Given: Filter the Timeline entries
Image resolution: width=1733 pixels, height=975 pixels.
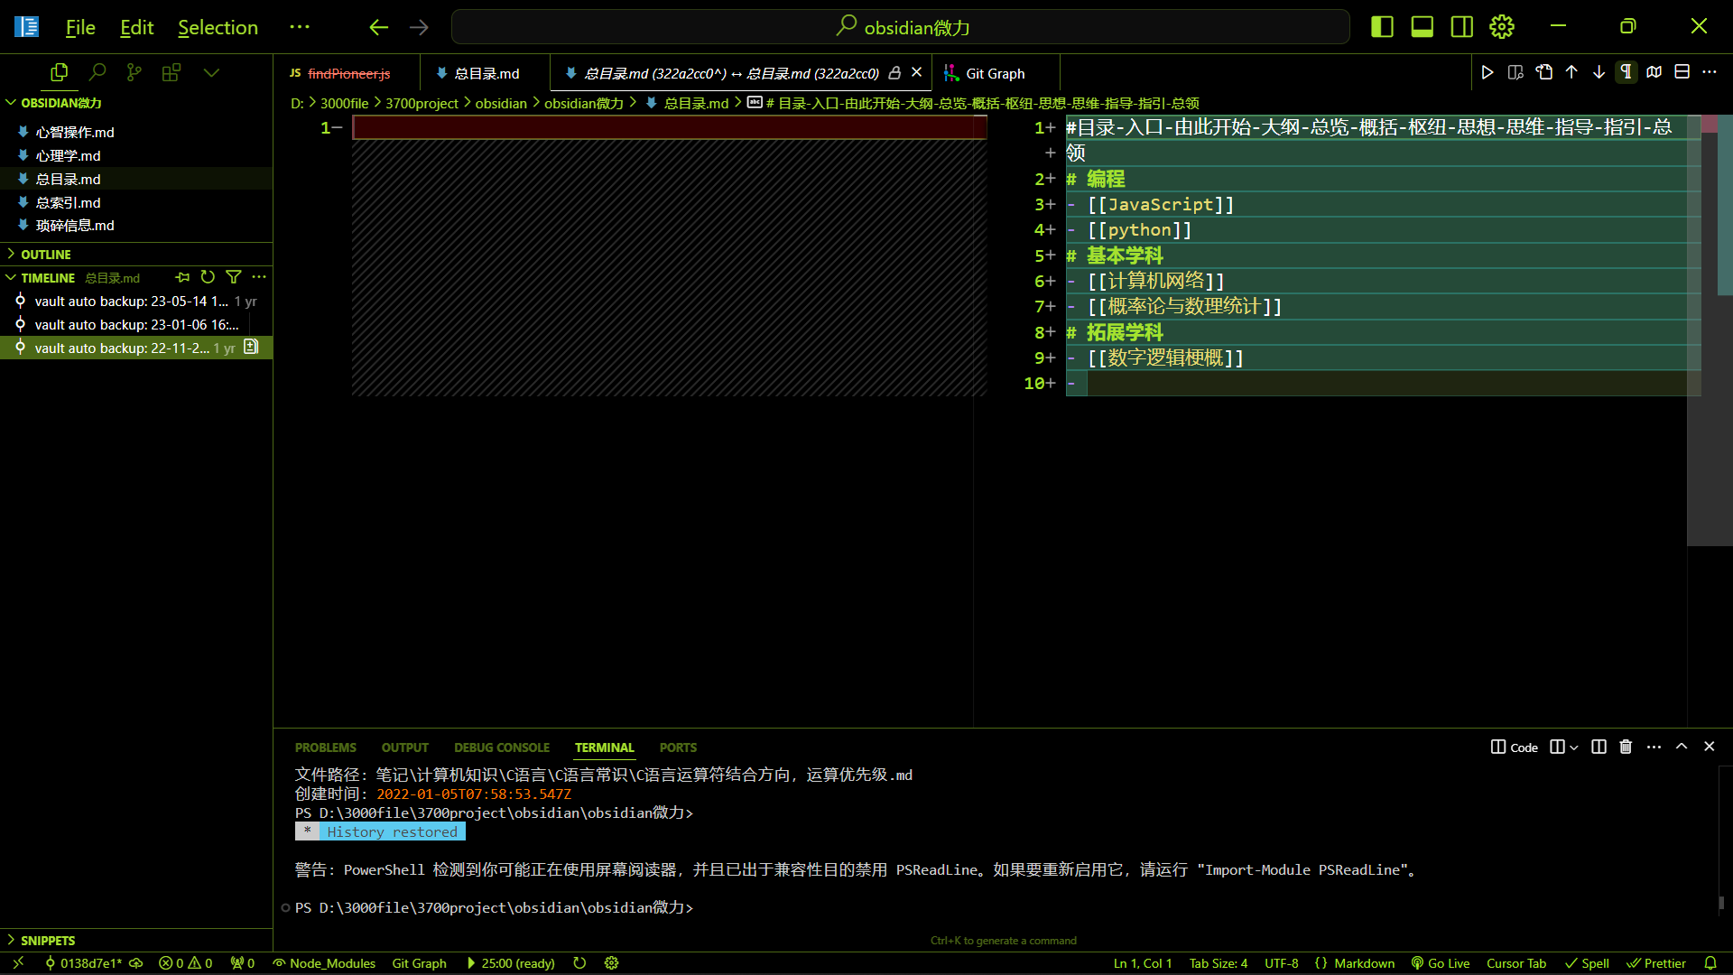Looking at the screenshot, I should (x=234, y=277).
